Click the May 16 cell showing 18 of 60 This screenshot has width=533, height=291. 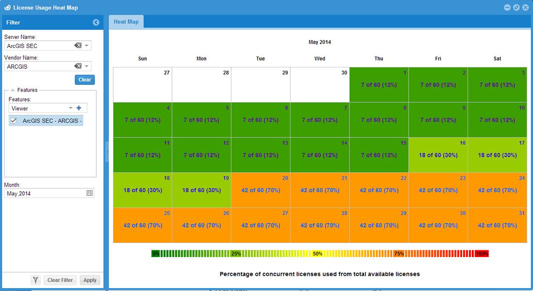click(438, 155)
